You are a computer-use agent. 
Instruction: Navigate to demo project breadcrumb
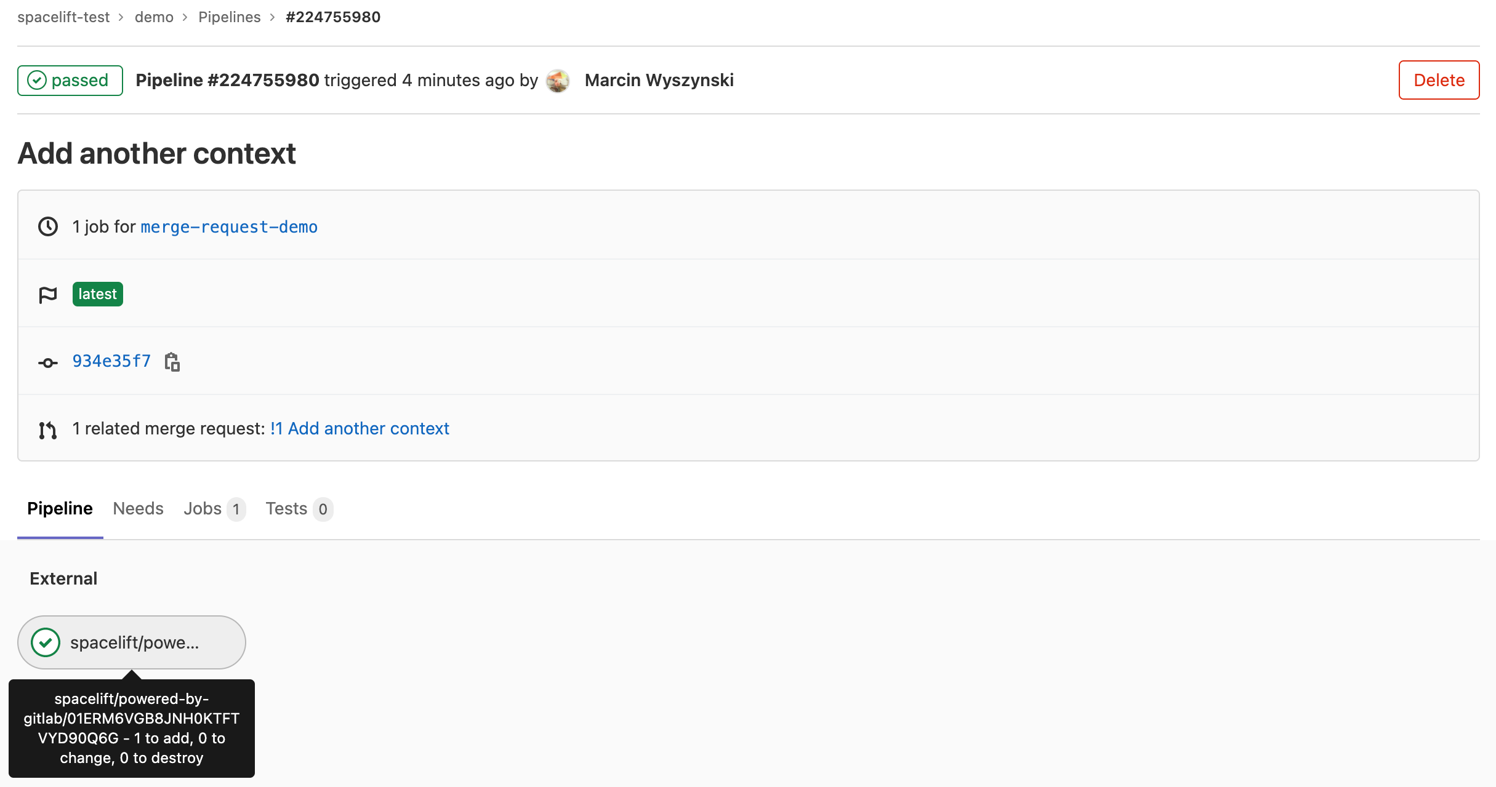[154, 17]
